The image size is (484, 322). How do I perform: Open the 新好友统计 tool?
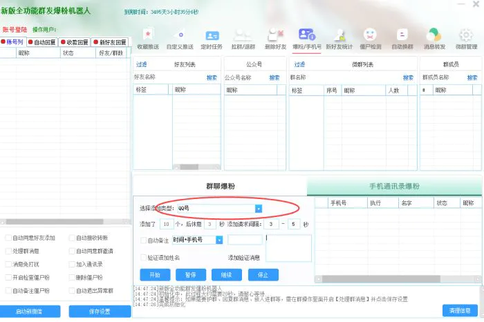[x=339, y=39]
